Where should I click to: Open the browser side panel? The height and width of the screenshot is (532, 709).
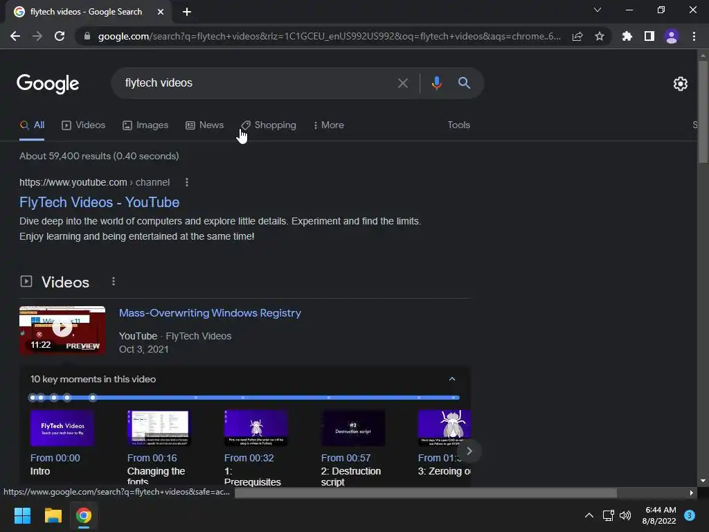(649, 36)
